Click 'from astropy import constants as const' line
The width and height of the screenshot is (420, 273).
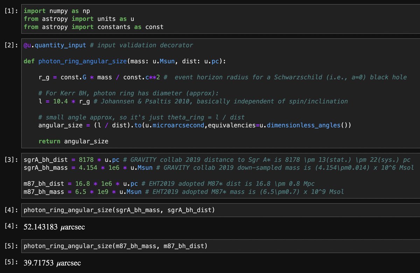click(x=93, y=27)
